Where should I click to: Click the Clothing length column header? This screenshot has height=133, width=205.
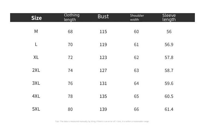(72, 17)
